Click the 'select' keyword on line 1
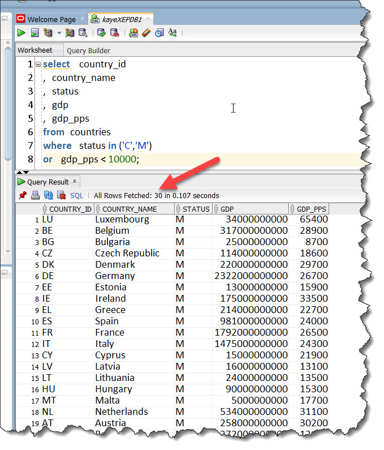The width and height of the screenshot is (384, 450). 56,65
